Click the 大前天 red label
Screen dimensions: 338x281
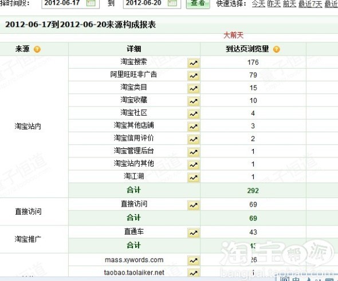tap(234, 35)
